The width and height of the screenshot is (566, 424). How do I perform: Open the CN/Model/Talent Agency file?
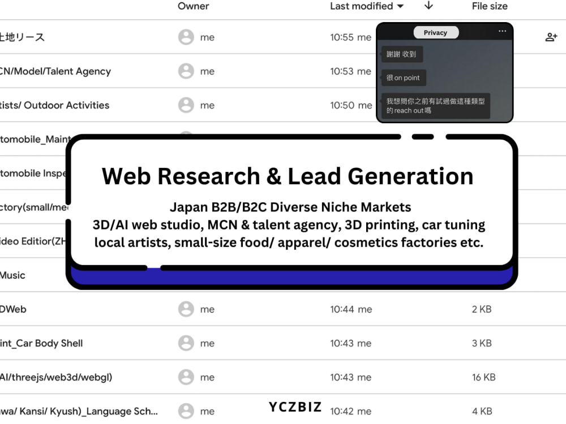[x=55, y=71]
